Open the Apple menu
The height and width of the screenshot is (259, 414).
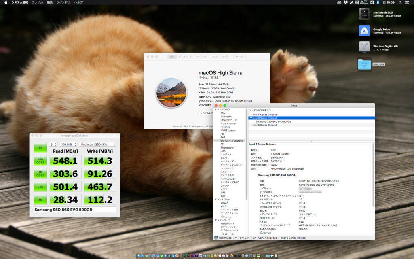[6, 2]
